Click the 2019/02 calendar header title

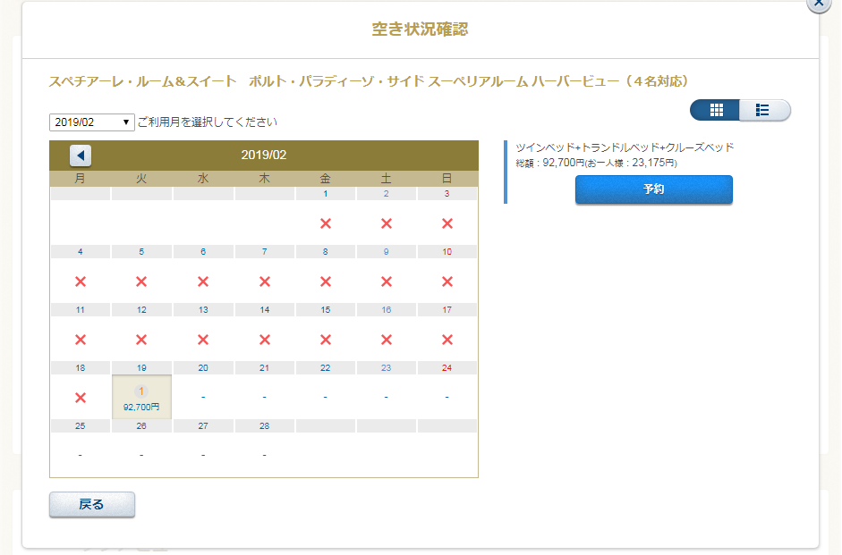264,155
